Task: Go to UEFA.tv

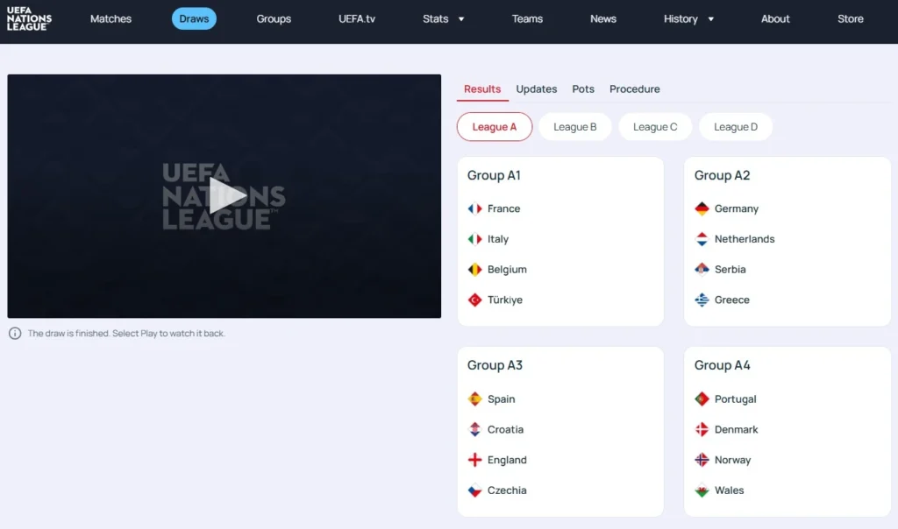Action: [x=357, y=19]
